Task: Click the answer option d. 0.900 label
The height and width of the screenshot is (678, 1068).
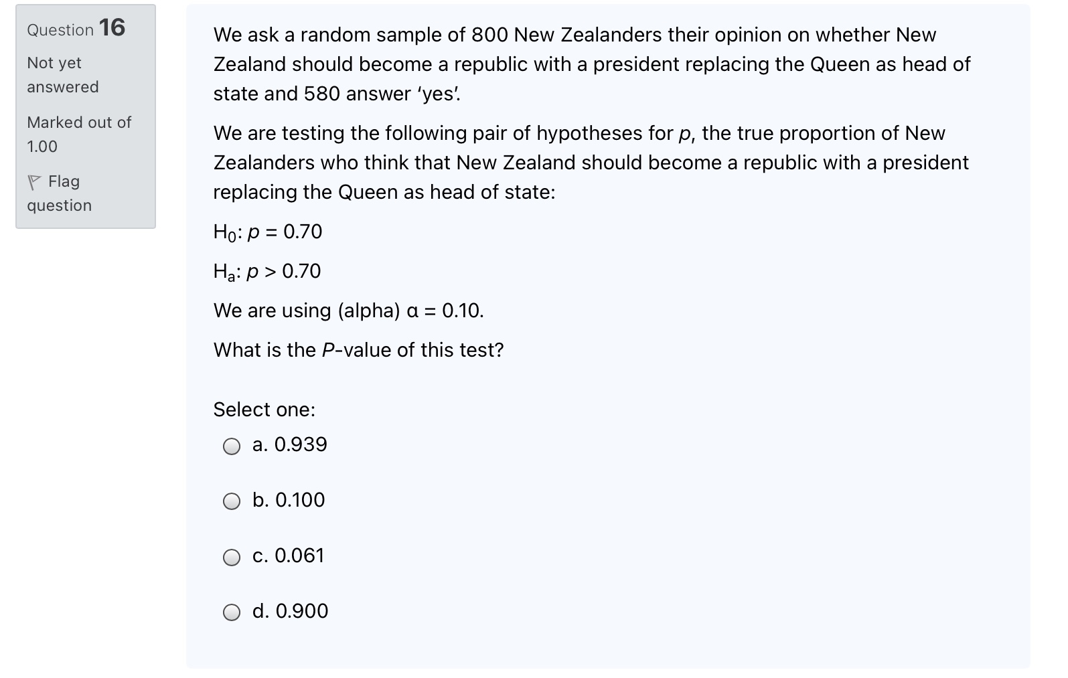Action: coord(290,610)
